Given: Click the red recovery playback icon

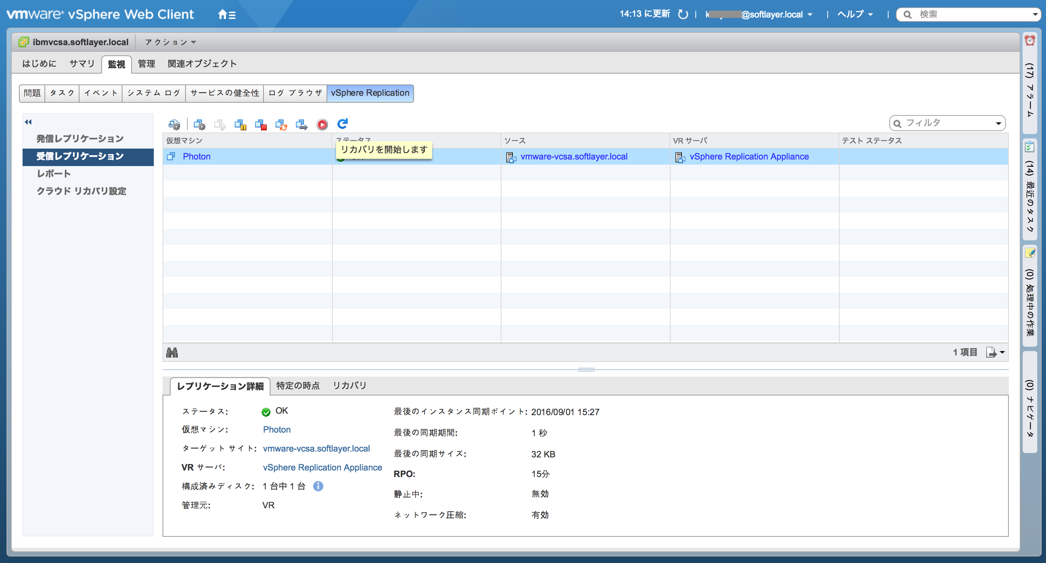Looking at the screenshot, I should 322,125.
